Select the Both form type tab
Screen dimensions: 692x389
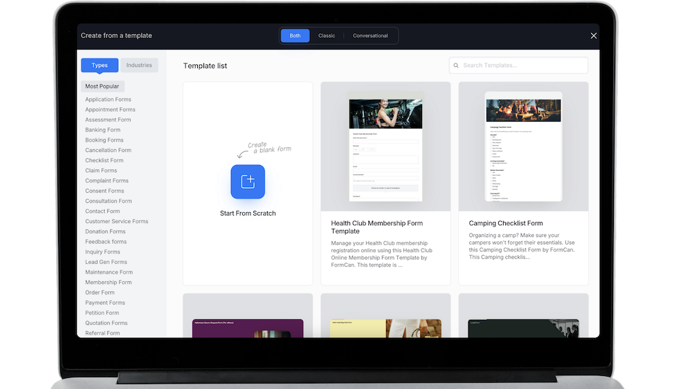(x=295, y=36)
